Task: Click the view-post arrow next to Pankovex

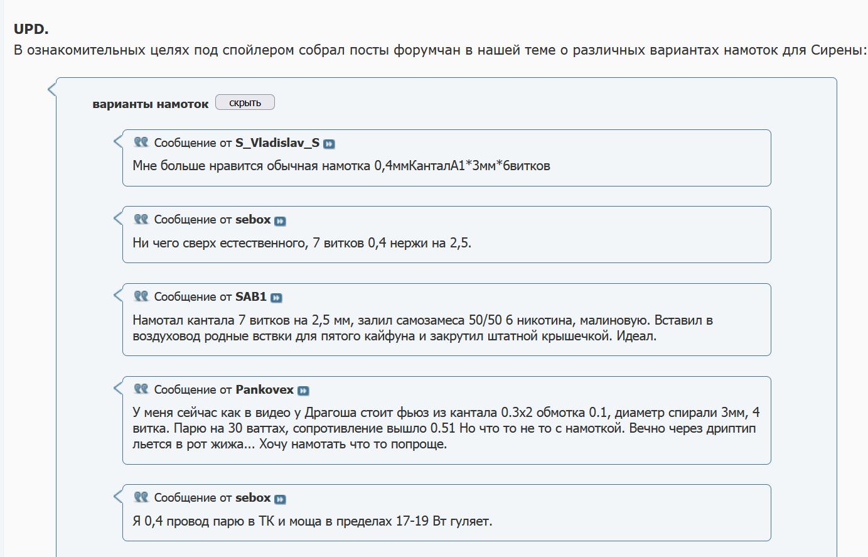Action: pyautogui.click(x=303, y=391)
